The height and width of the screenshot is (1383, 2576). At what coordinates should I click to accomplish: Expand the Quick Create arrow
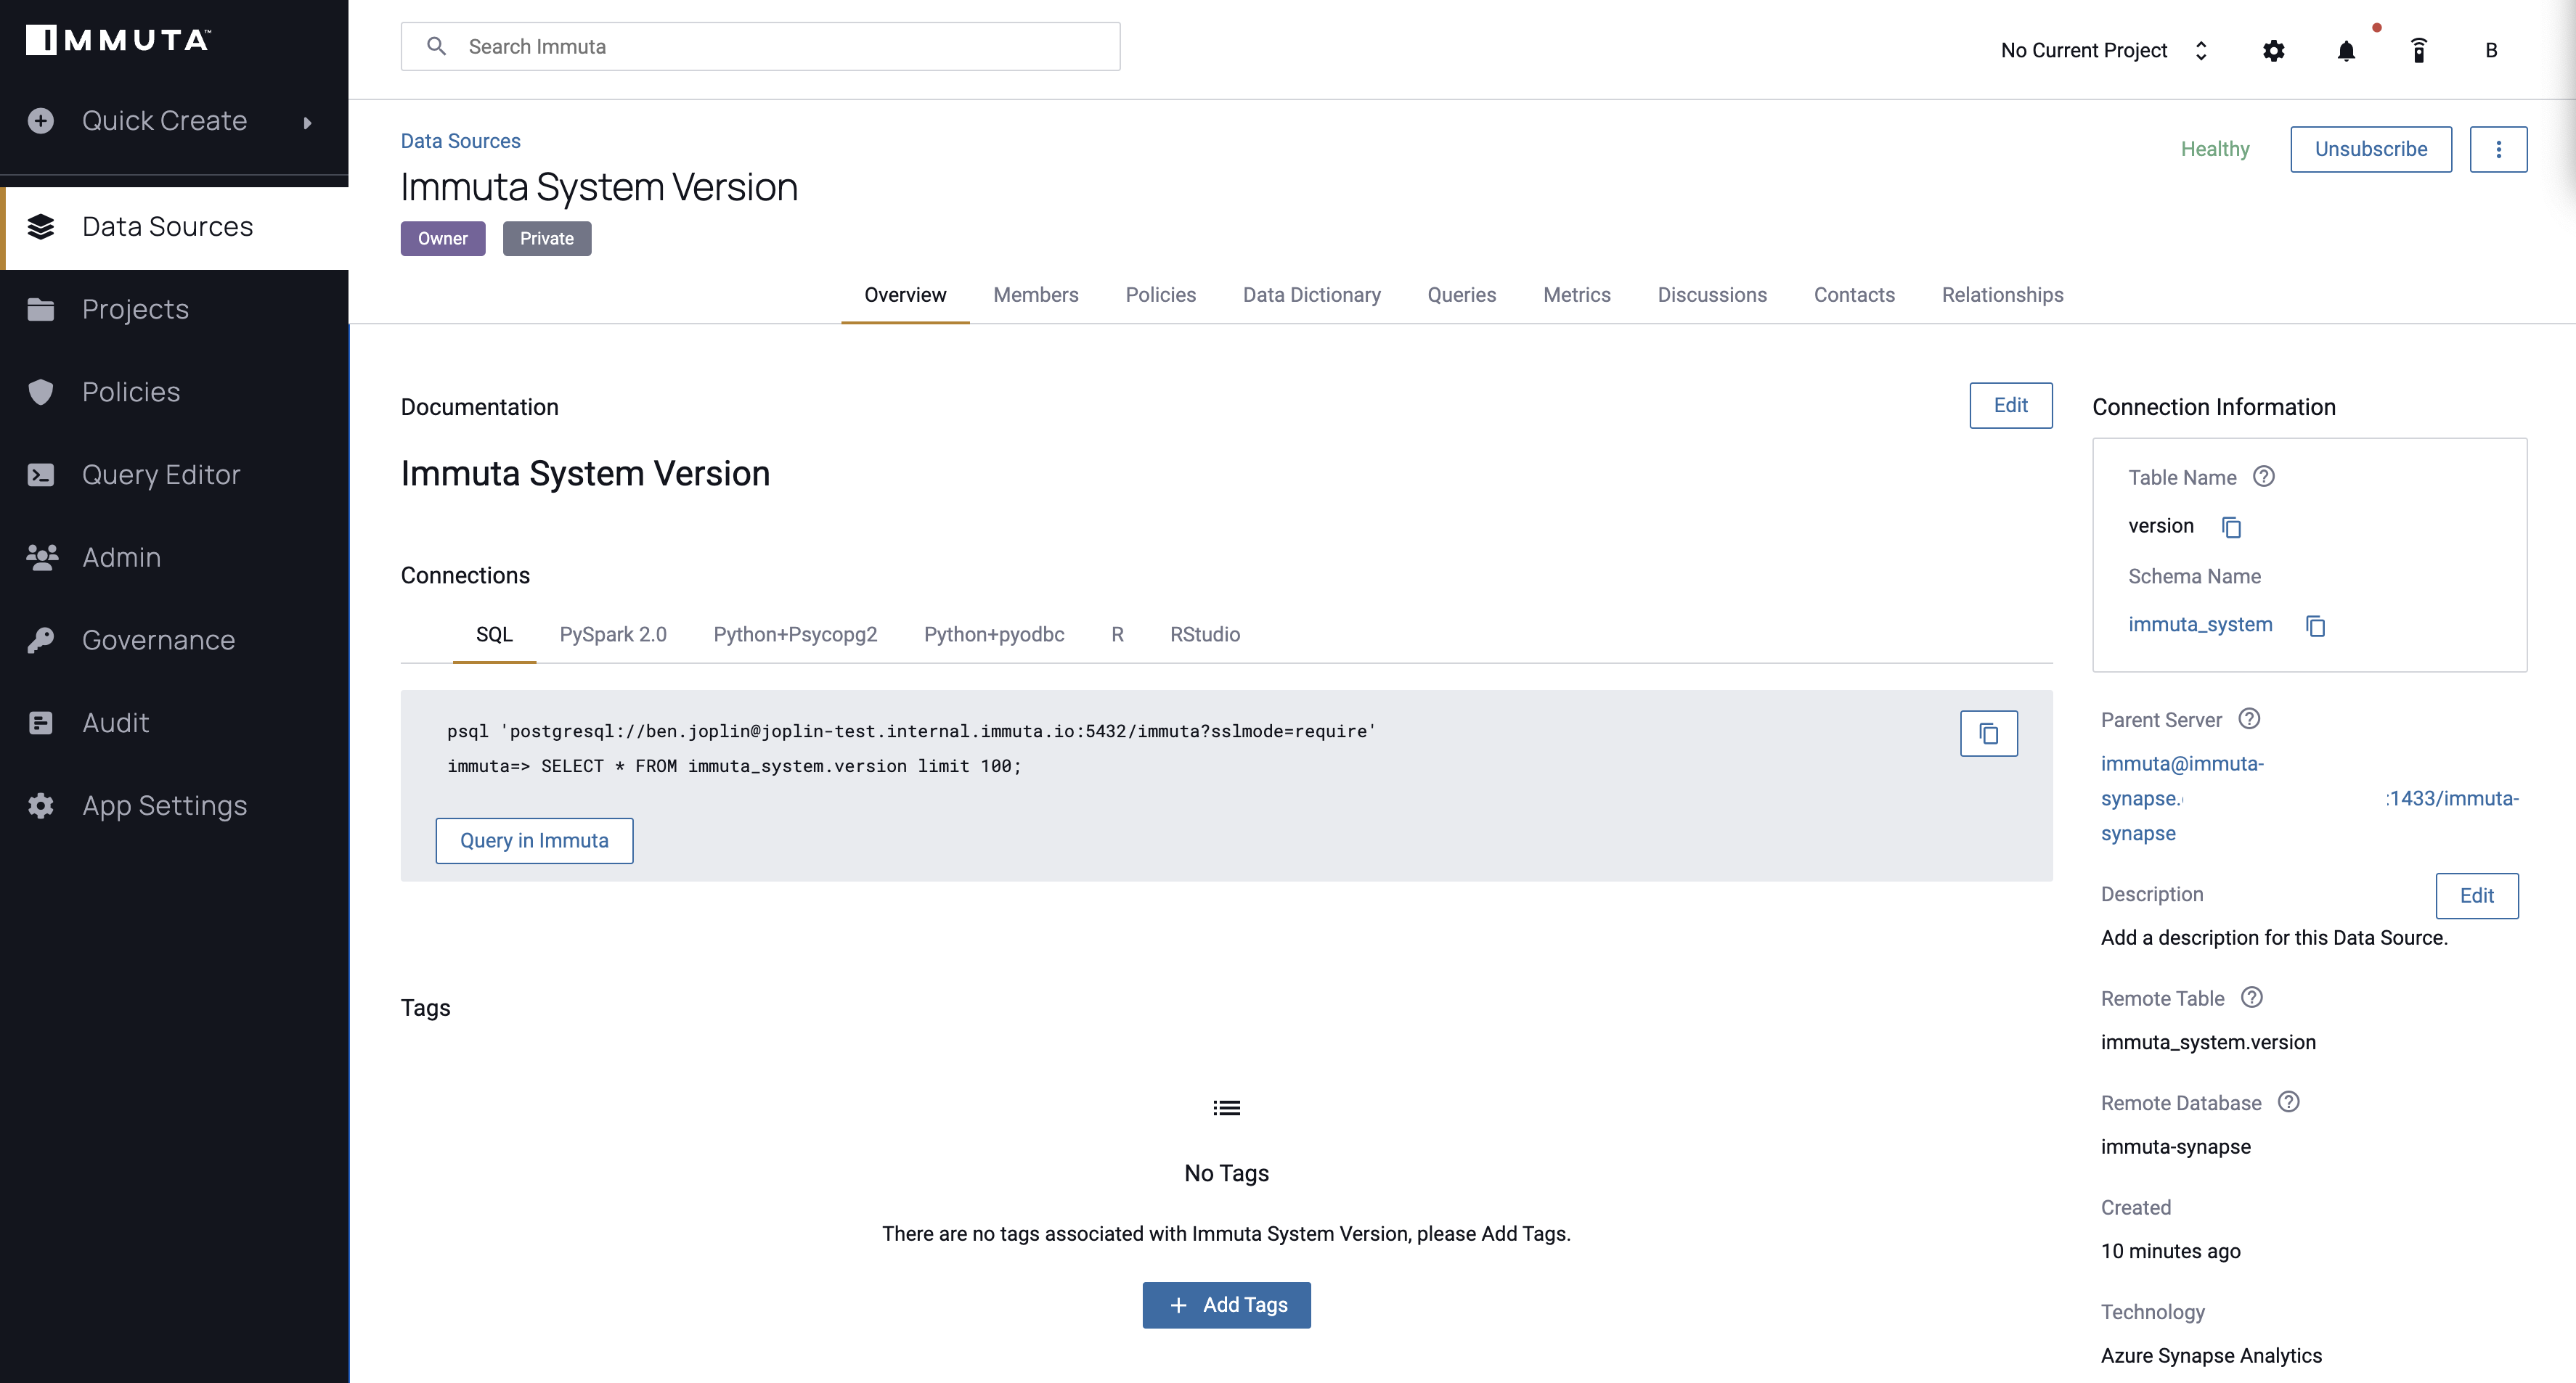pyautogui.click(x=308, y=122)
